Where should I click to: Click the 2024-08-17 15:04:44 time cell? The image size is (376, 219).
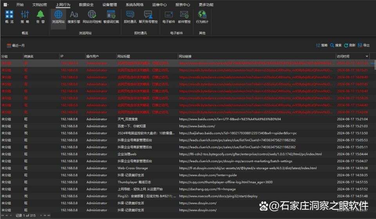tap(352, 154)
